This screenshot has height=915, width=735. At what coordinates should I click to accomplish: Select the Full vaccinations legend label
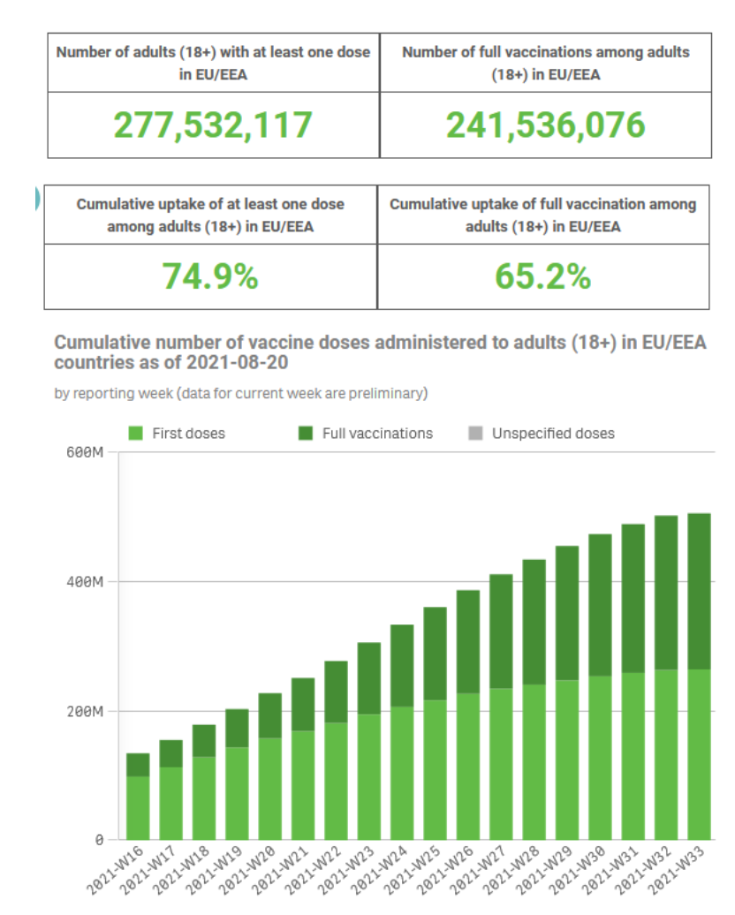[x=379, y=434]
